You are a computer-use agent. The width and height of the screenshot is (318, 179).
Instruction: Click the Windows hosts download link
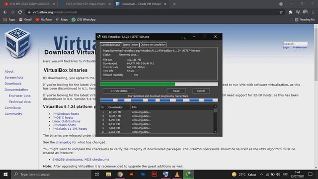68,114
